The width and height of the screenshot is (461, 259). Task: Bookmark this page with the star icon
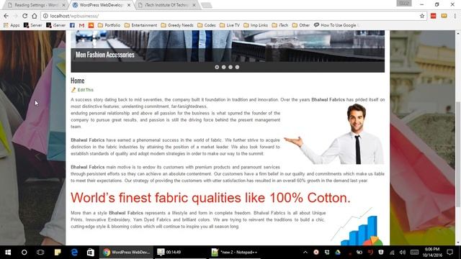point(422,16)
